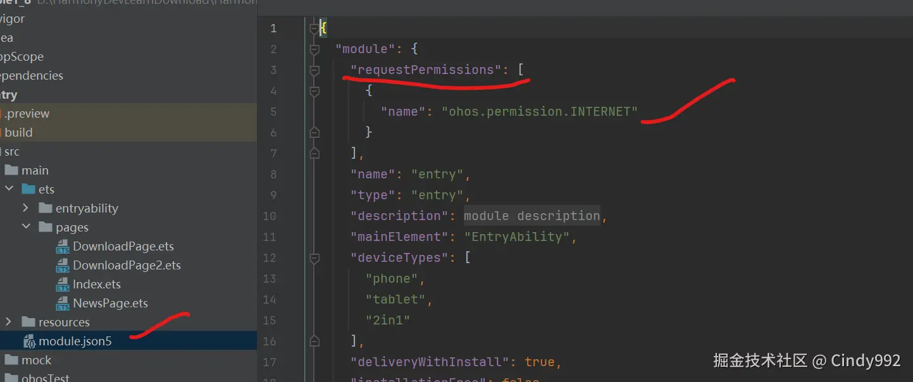Expand the entryability folder chevron
The image size is (913, 382).
[x=26, y=208]
